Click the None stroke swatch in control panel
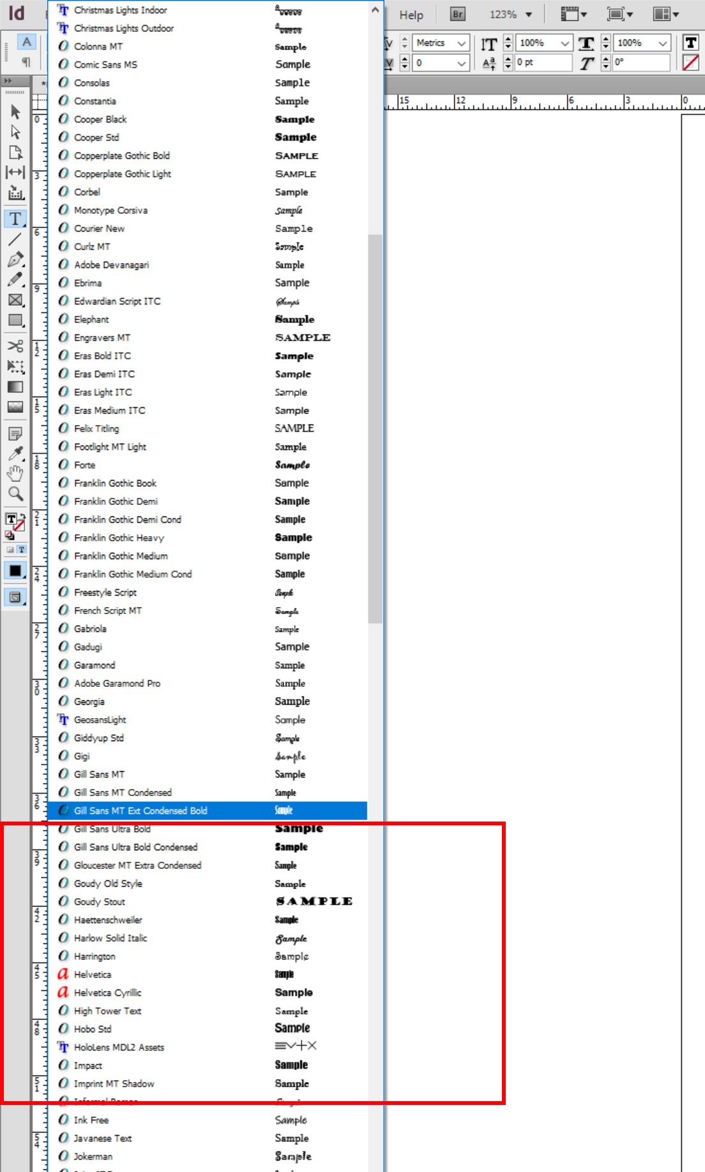705x1172 pixels. pyautogui.click(x=690, y=63)
